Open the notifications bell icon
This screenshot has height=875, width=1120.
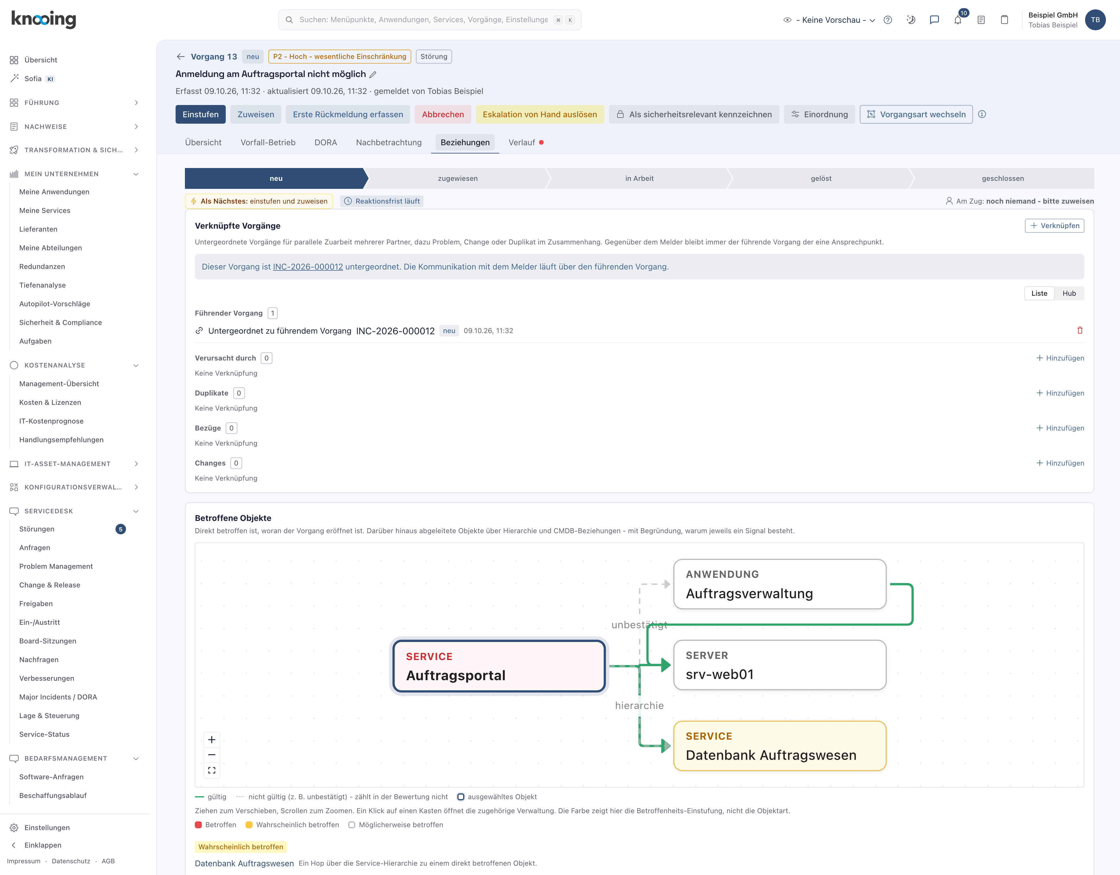pyautogui.click(x=958, y=20)
